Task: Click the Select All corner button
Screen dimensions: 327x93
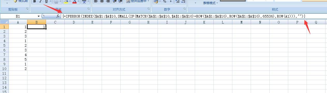Action: [x=4, y=22]
